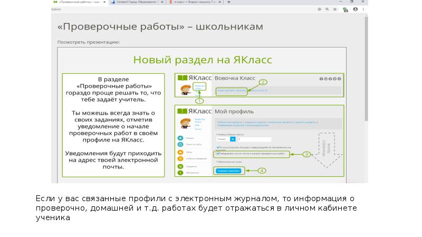Toggle email notification about проверочных работ checkbox
Image resolution: width=422 pixels, height=237 pixels.
click(x=218, y=154)
